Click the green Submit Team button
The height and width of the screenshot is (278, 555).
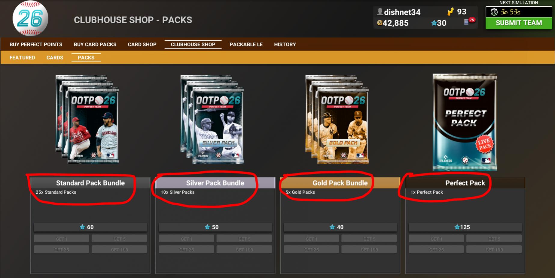(x=519, y=23)
